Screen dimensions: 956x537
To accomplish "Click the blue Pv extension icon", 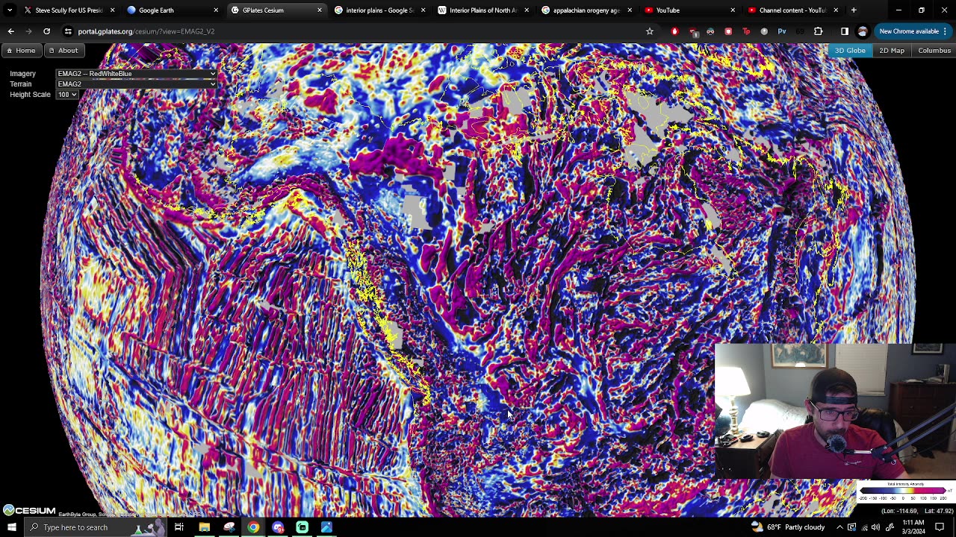I will [782, 31].
